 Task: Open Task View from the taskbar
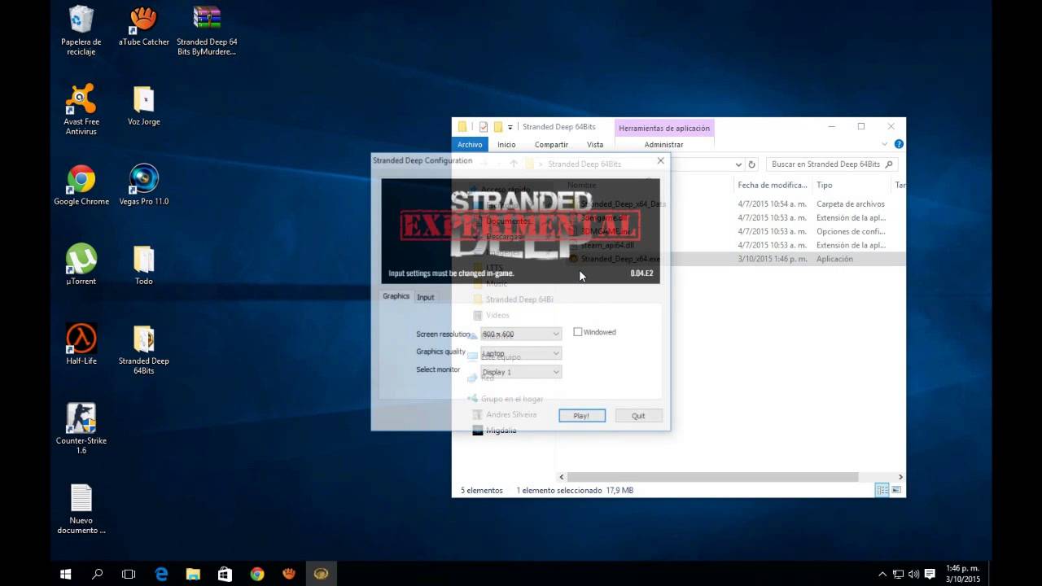(x=129, y=574)
